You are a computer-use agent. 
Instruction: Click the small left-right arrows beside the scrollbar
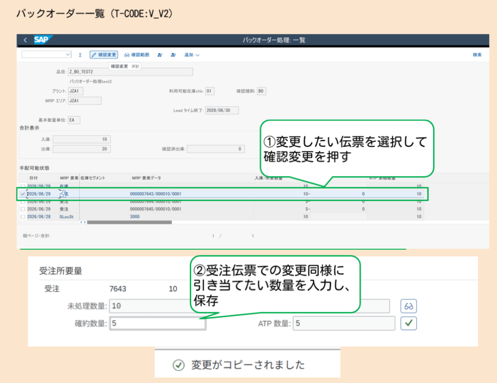coord(83,222)
